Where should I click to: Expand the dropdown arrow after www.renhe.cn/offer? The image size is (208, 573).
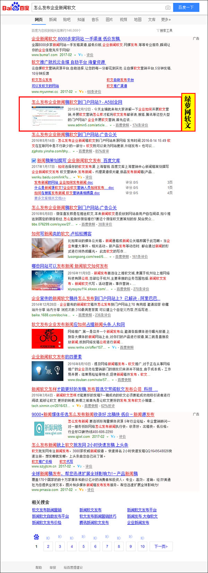click(x=109, y=347)
